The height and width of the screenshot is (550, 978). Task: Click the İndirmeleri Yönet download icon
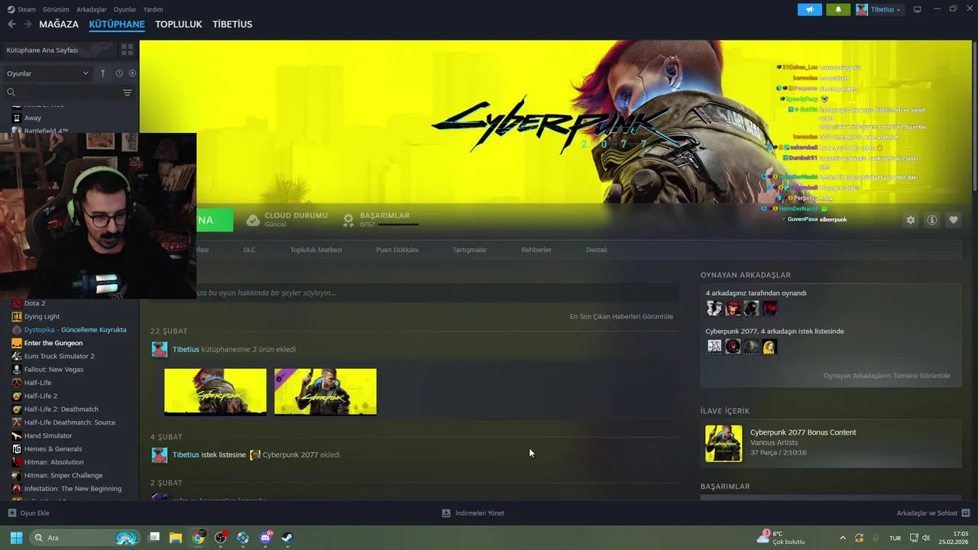coord(446,513)
